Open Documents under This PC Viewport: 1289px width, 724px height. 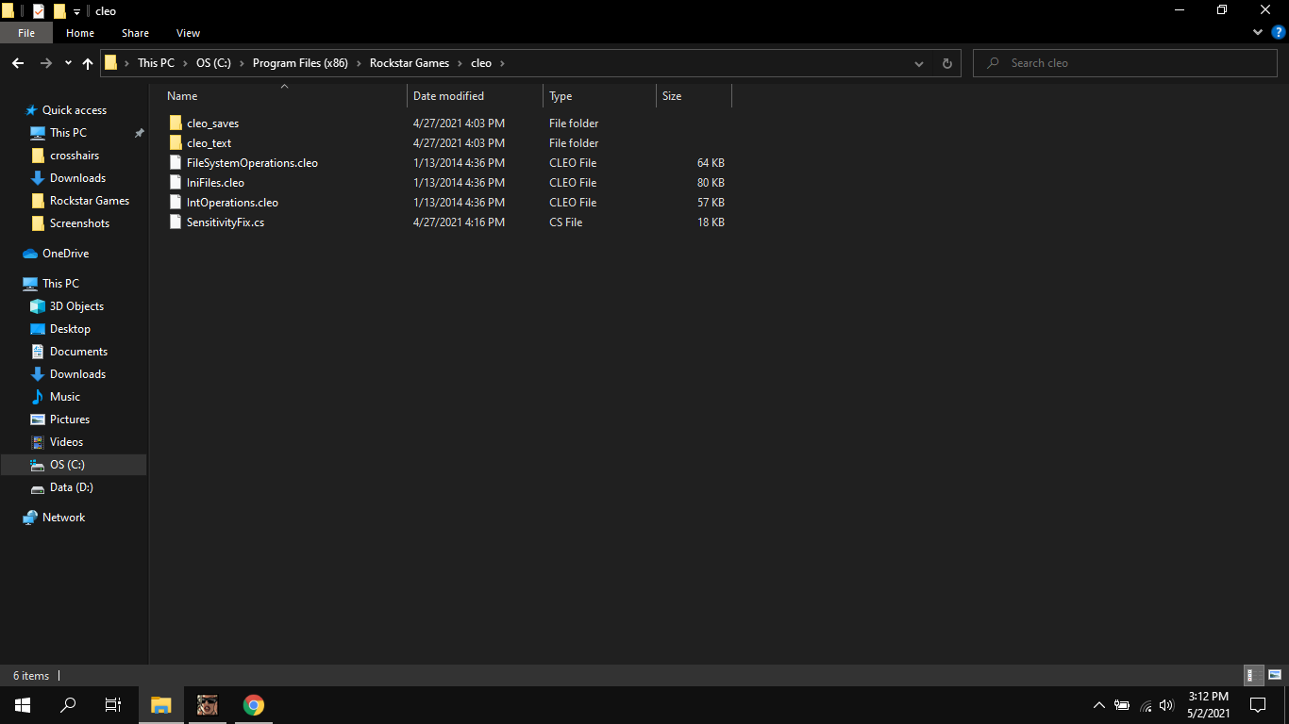pyautogui.click(x=78, y=352)
